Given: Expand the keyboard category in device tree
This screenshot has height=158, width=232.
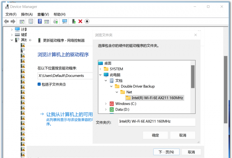Looking at the screenshot, I should [12, 35].
